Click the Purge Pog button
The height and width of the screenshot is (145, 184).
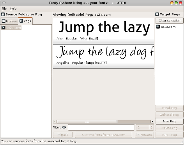coord(169,134)
